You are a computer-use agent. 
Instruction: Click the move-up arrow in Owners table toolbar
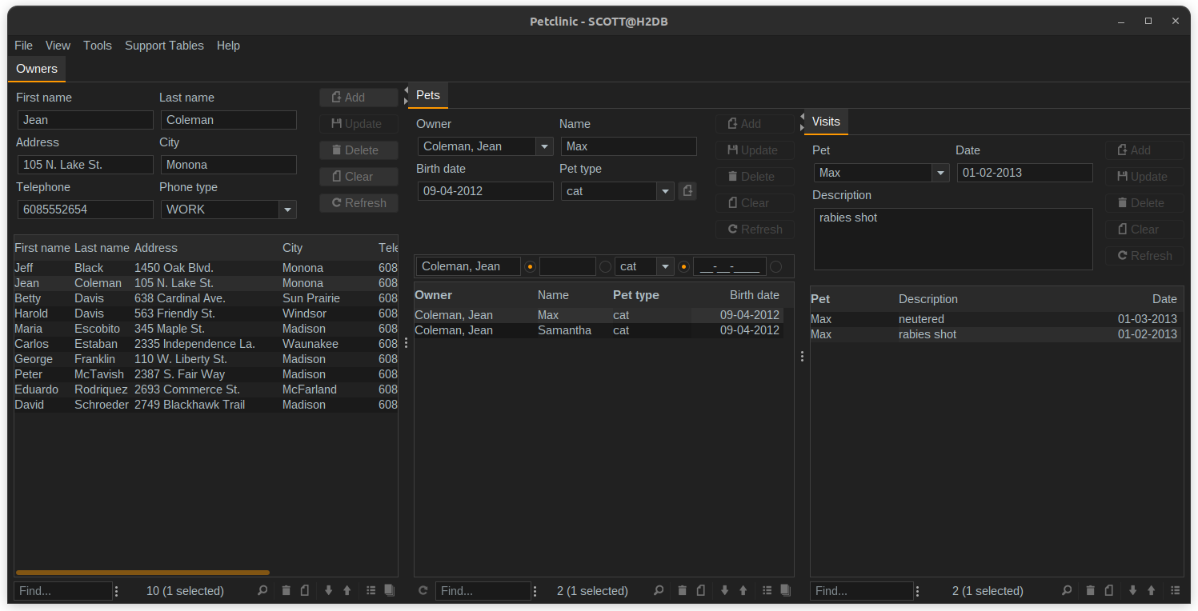[x=347, y=591]
